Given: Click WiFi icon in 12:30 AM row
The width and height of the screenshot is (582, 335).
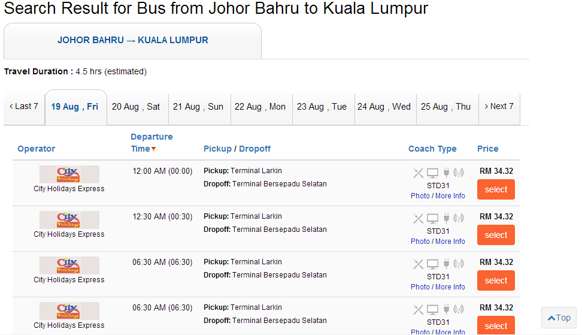Looking at the screenshot, I should (x=459, y=218).
